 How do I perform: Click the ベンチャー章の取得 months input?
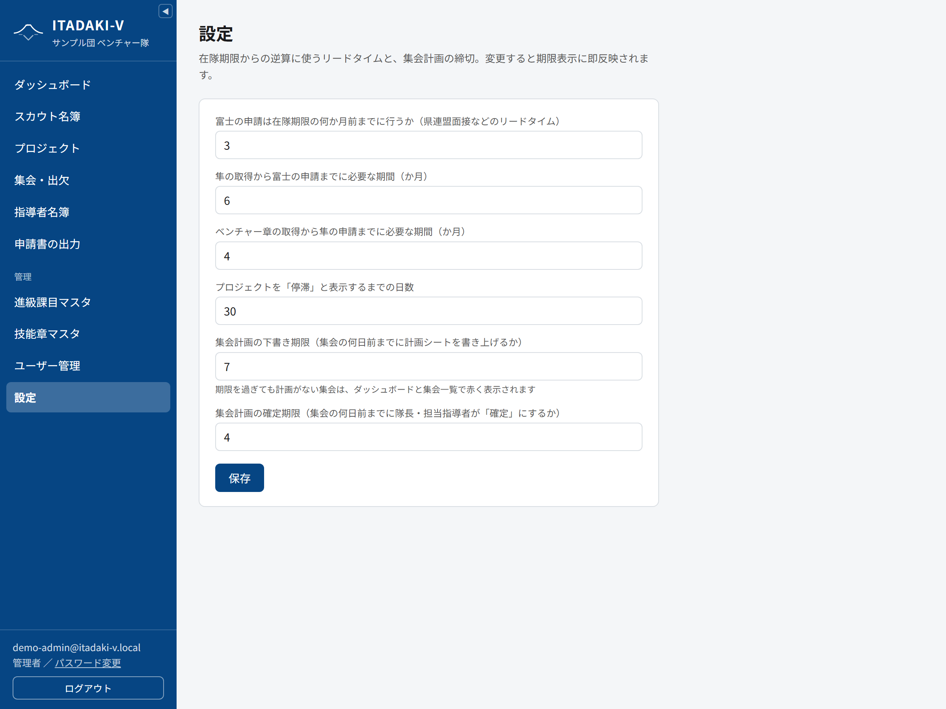click(428, 256)
